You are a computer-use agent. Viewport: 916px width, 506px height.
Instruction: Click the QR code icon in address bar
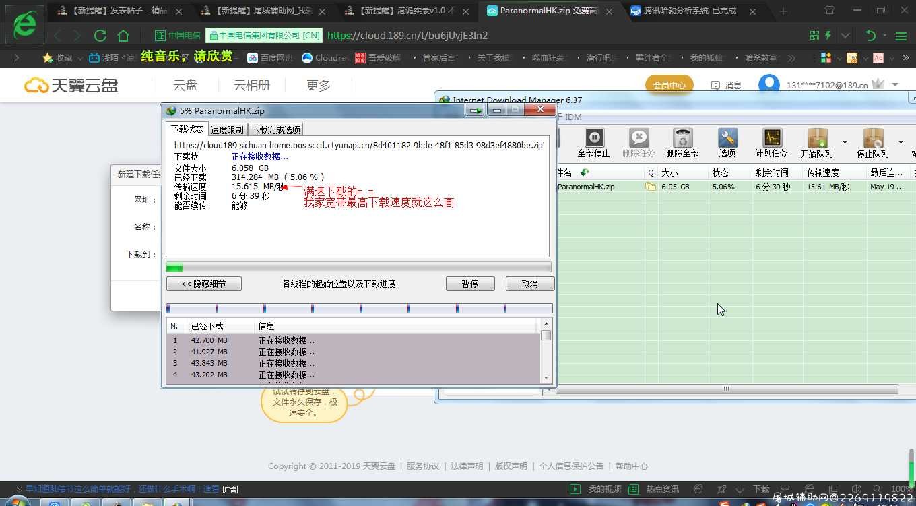coord(814,36)
